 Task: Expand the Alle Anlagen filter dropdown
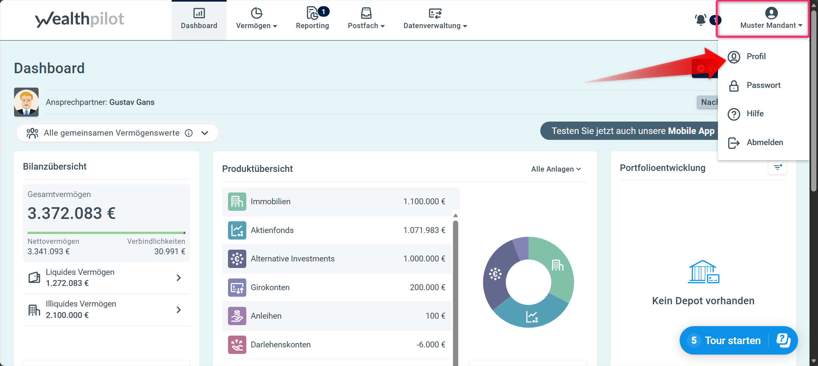(x=556, y=169)
